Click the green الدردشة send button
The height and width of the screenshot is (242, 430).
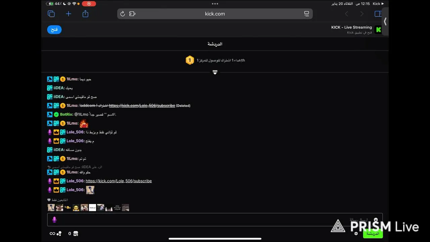pos(373,234)
